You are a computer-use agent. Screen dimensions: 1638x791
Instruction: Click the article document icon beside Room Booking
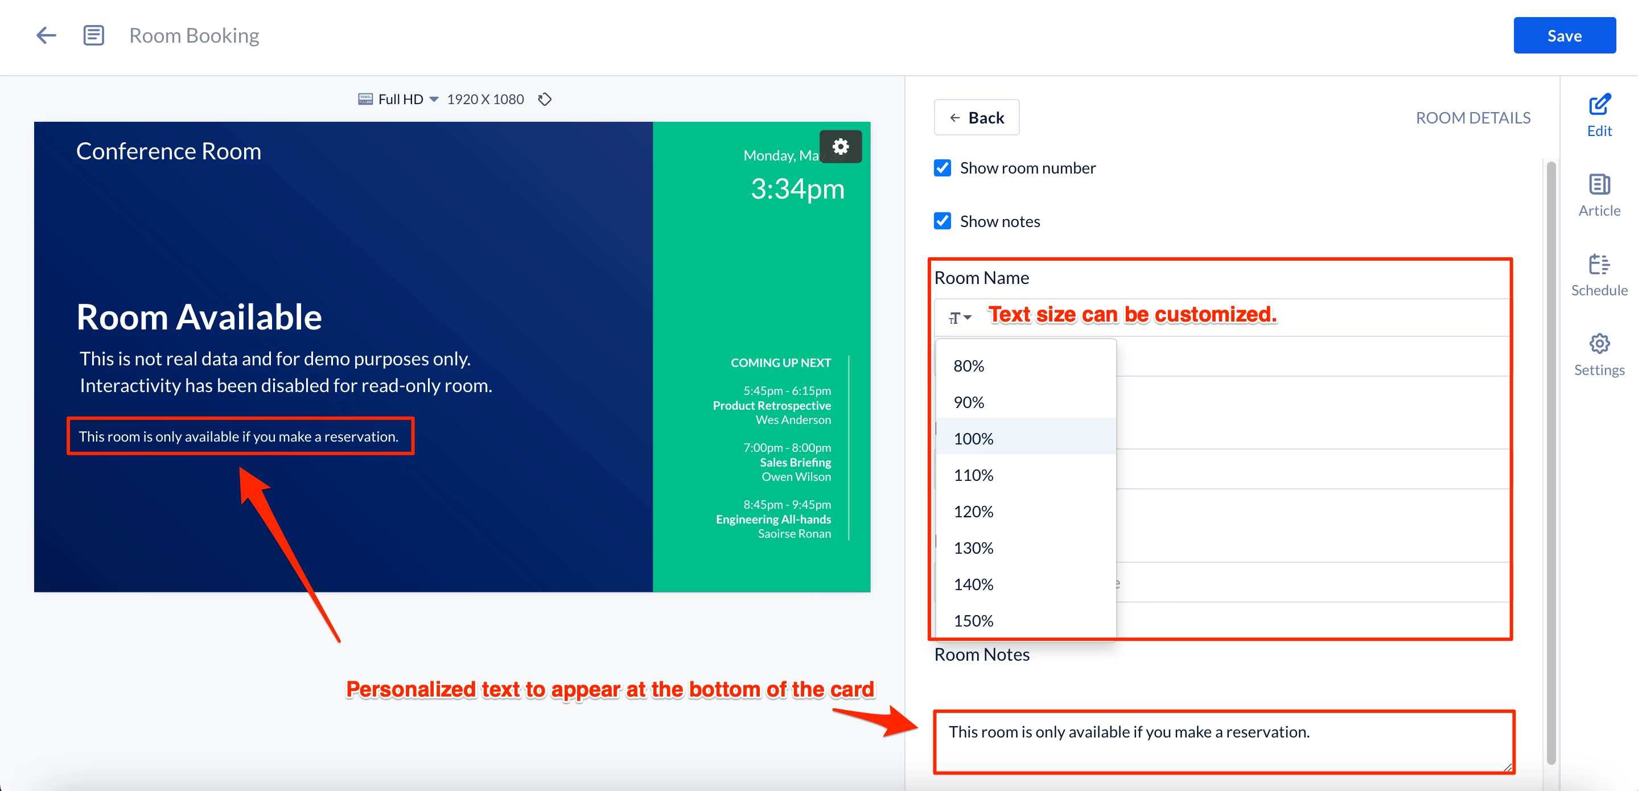pyautogui.click(x=93, y=36)
